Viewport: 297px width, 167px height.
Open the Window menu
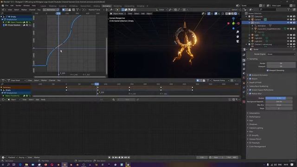[26, 6]
